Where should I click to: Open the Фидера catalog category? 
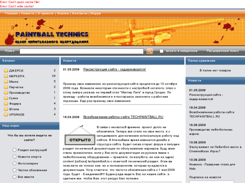[x=15, y=103]
